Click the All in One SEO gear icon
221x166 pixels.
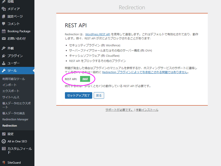click(x=4, y=141)
